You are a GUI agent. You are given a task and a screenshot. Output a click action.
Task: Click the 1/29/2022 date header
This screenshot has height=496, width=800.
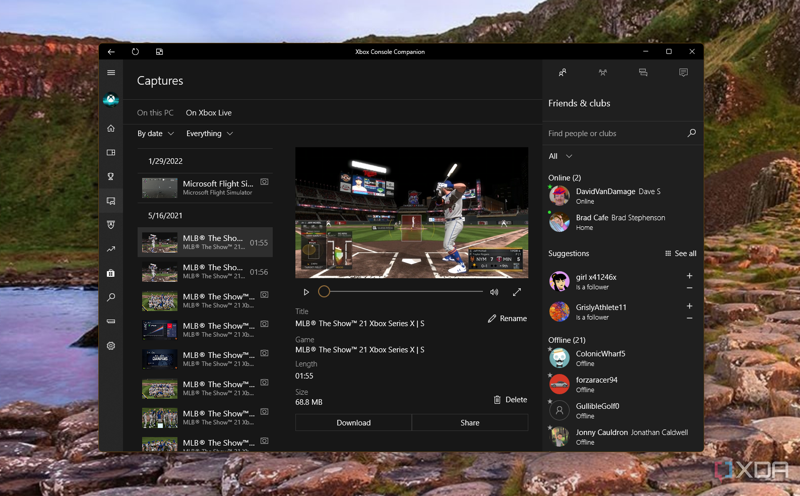click(165, 161)
